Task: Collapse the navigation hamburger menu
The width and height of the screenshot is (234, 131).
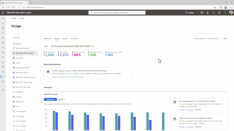Action: tap(3, 18)
